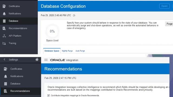Go back using the Settings arrow
This screenshot has width=173, height=97.
(4, 60)
